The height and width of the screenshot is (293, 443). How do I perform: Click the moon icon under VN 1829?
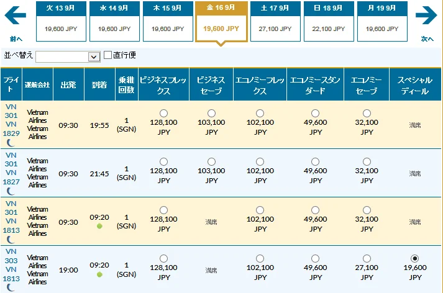[x=11, y=143]
